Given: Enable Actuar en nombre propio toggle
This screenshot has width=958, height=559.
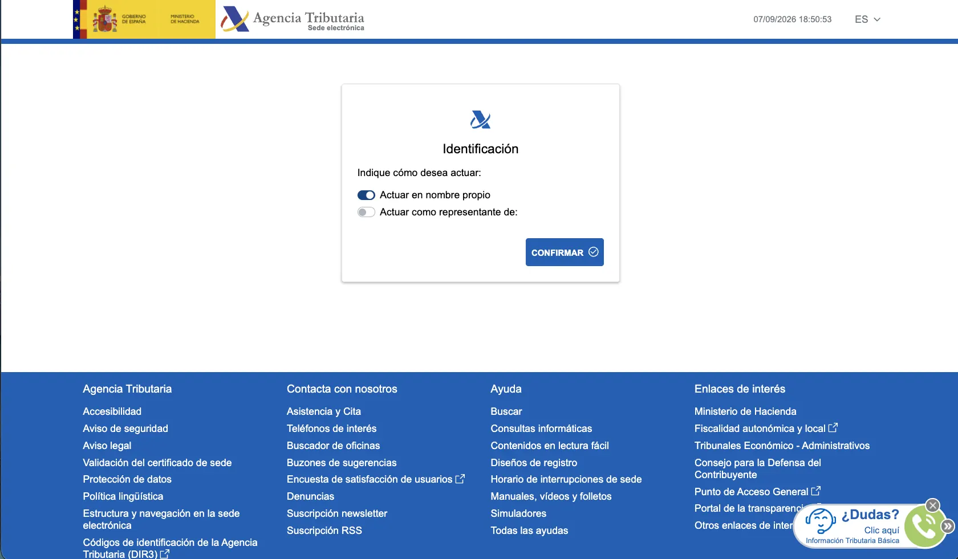Looking at the screenshot, I should click(366, 195).
